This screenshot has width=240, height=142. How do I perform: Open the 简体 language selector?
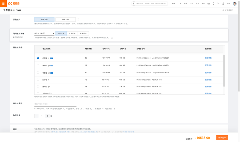click(228, 3)
